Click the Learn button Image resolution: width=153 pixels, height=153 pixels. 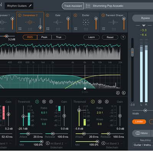click(91, 37)
